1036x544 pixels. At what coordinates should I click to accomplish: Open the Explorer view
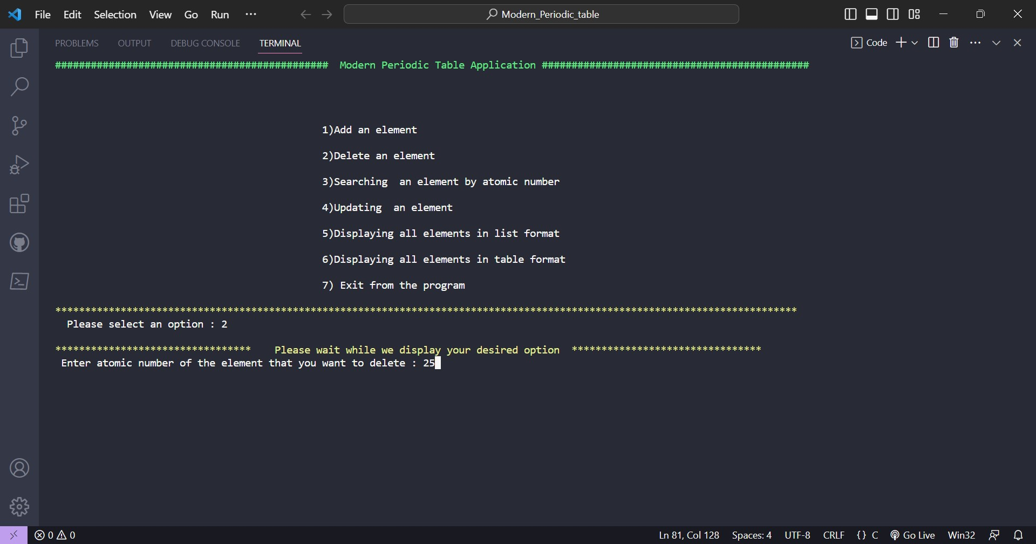click(19, 48)
